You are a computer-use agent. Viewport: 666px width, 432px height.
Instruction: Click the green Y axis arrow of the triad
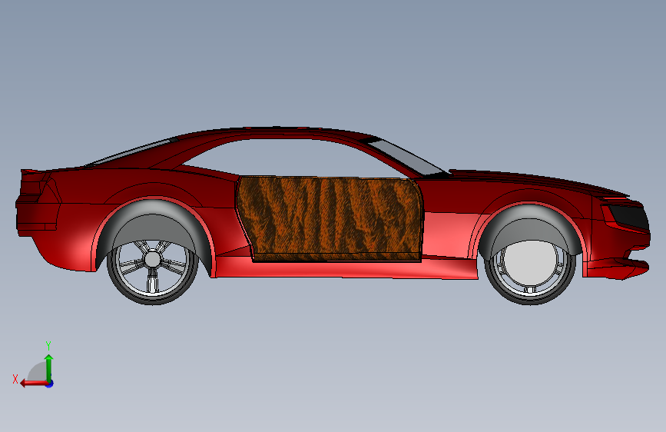tap(49, 367)
